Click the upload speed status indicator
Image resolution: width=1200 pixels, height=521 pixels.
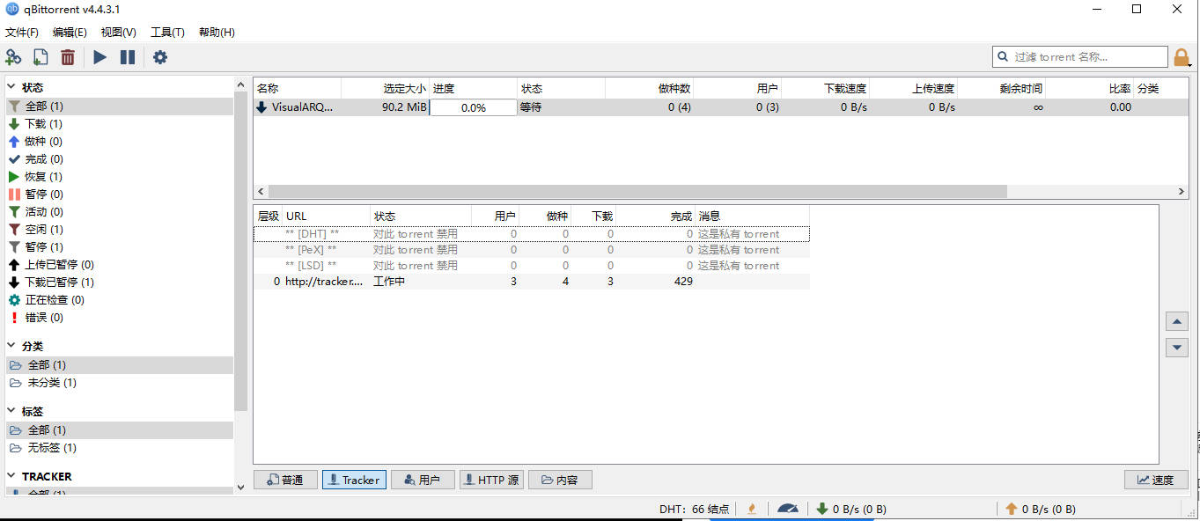(1041, 509)
